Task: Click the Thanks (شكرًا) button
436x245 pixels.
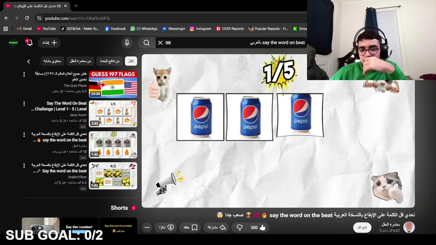Action: (166, 228)
